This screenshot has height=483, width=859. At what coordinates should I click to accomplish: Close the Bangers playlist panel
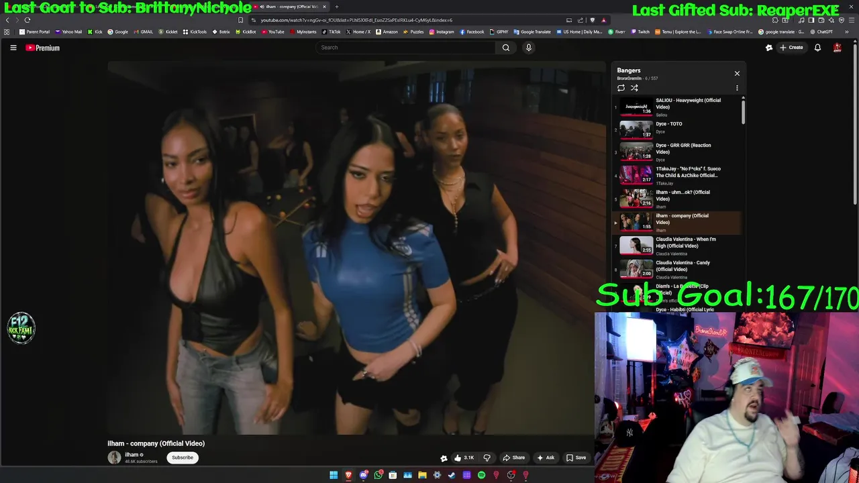[737, 74]
